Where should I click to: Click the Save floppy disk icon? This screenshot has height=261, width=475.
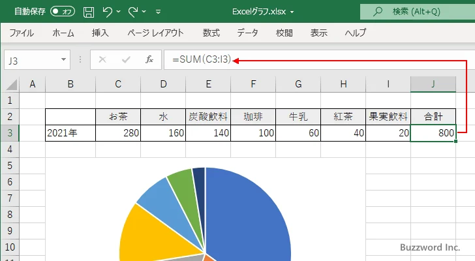(89, 12)
